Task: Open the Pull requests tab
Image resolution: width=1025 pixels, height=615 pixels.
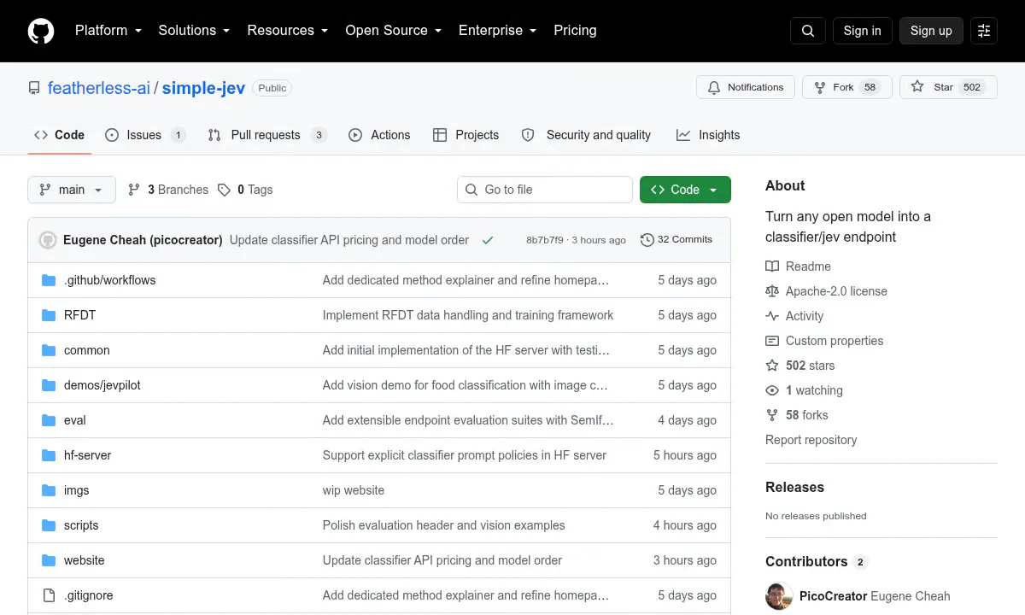Action: point(267,135)
